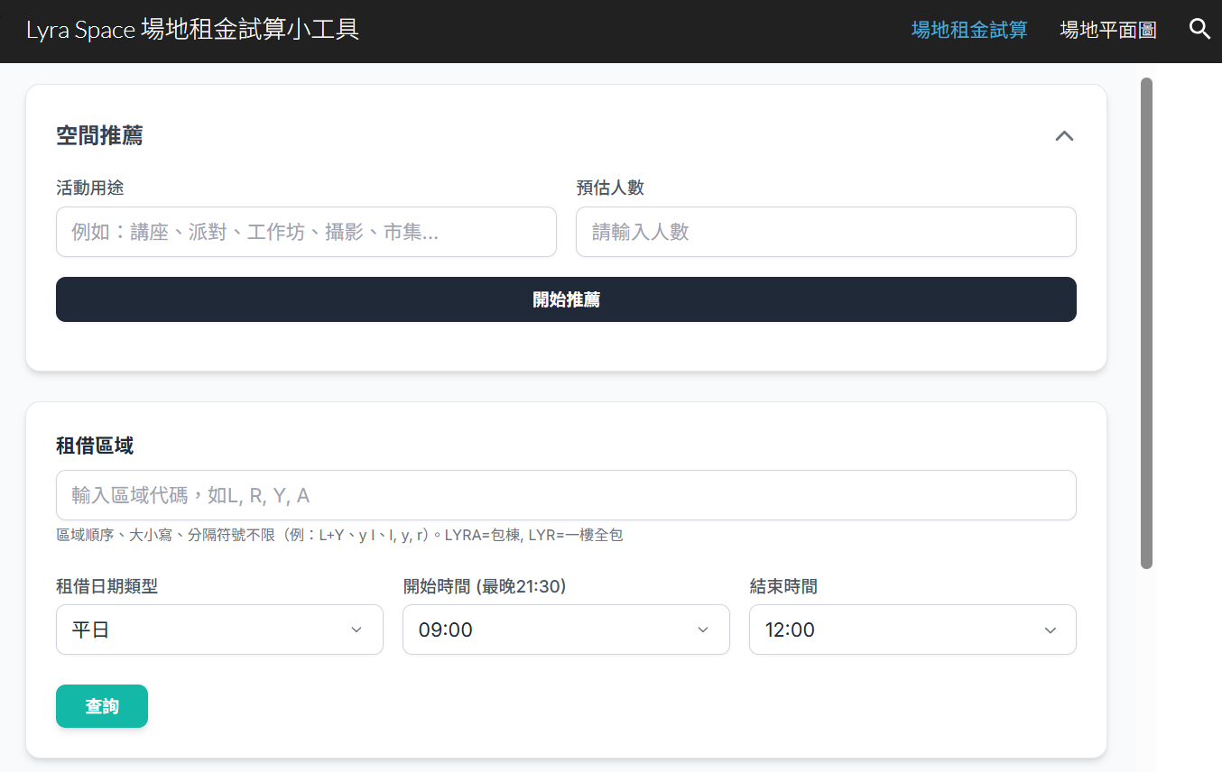Click the search magnifier icon
This screenshot has width=1222, height=772.
1199,29
